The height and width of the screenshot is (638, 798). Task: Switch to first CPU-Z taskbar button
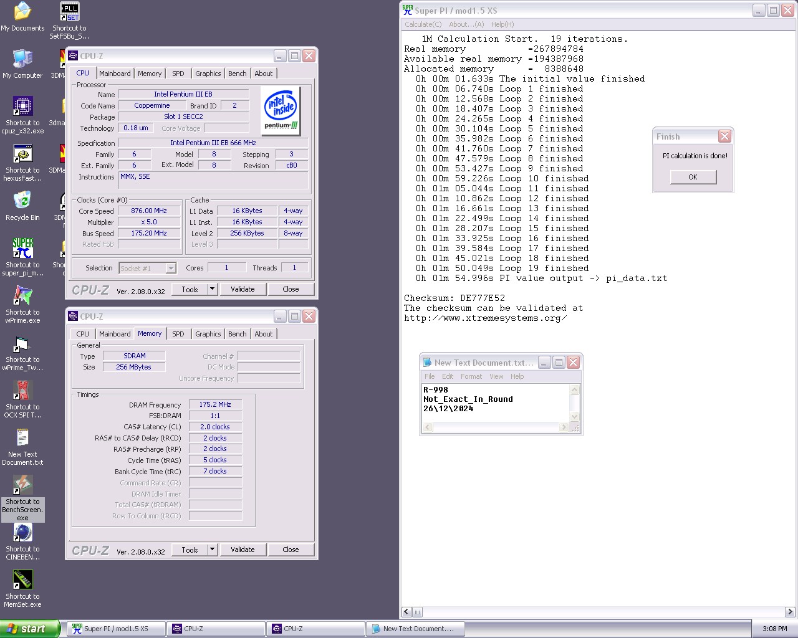216,629
